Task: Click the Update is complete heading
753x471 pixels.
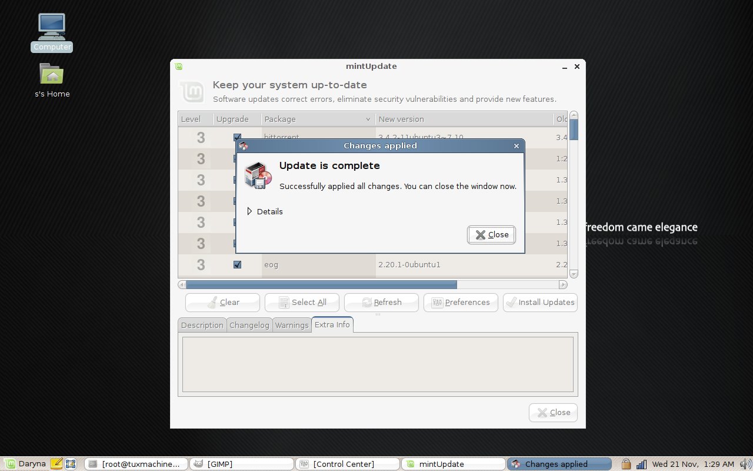Action: click(329, 165)
